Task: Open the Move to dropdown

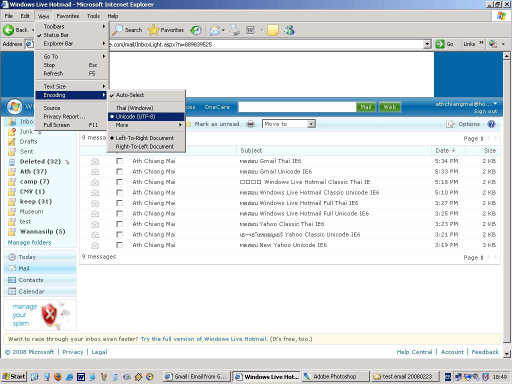Action: point(289,124)
